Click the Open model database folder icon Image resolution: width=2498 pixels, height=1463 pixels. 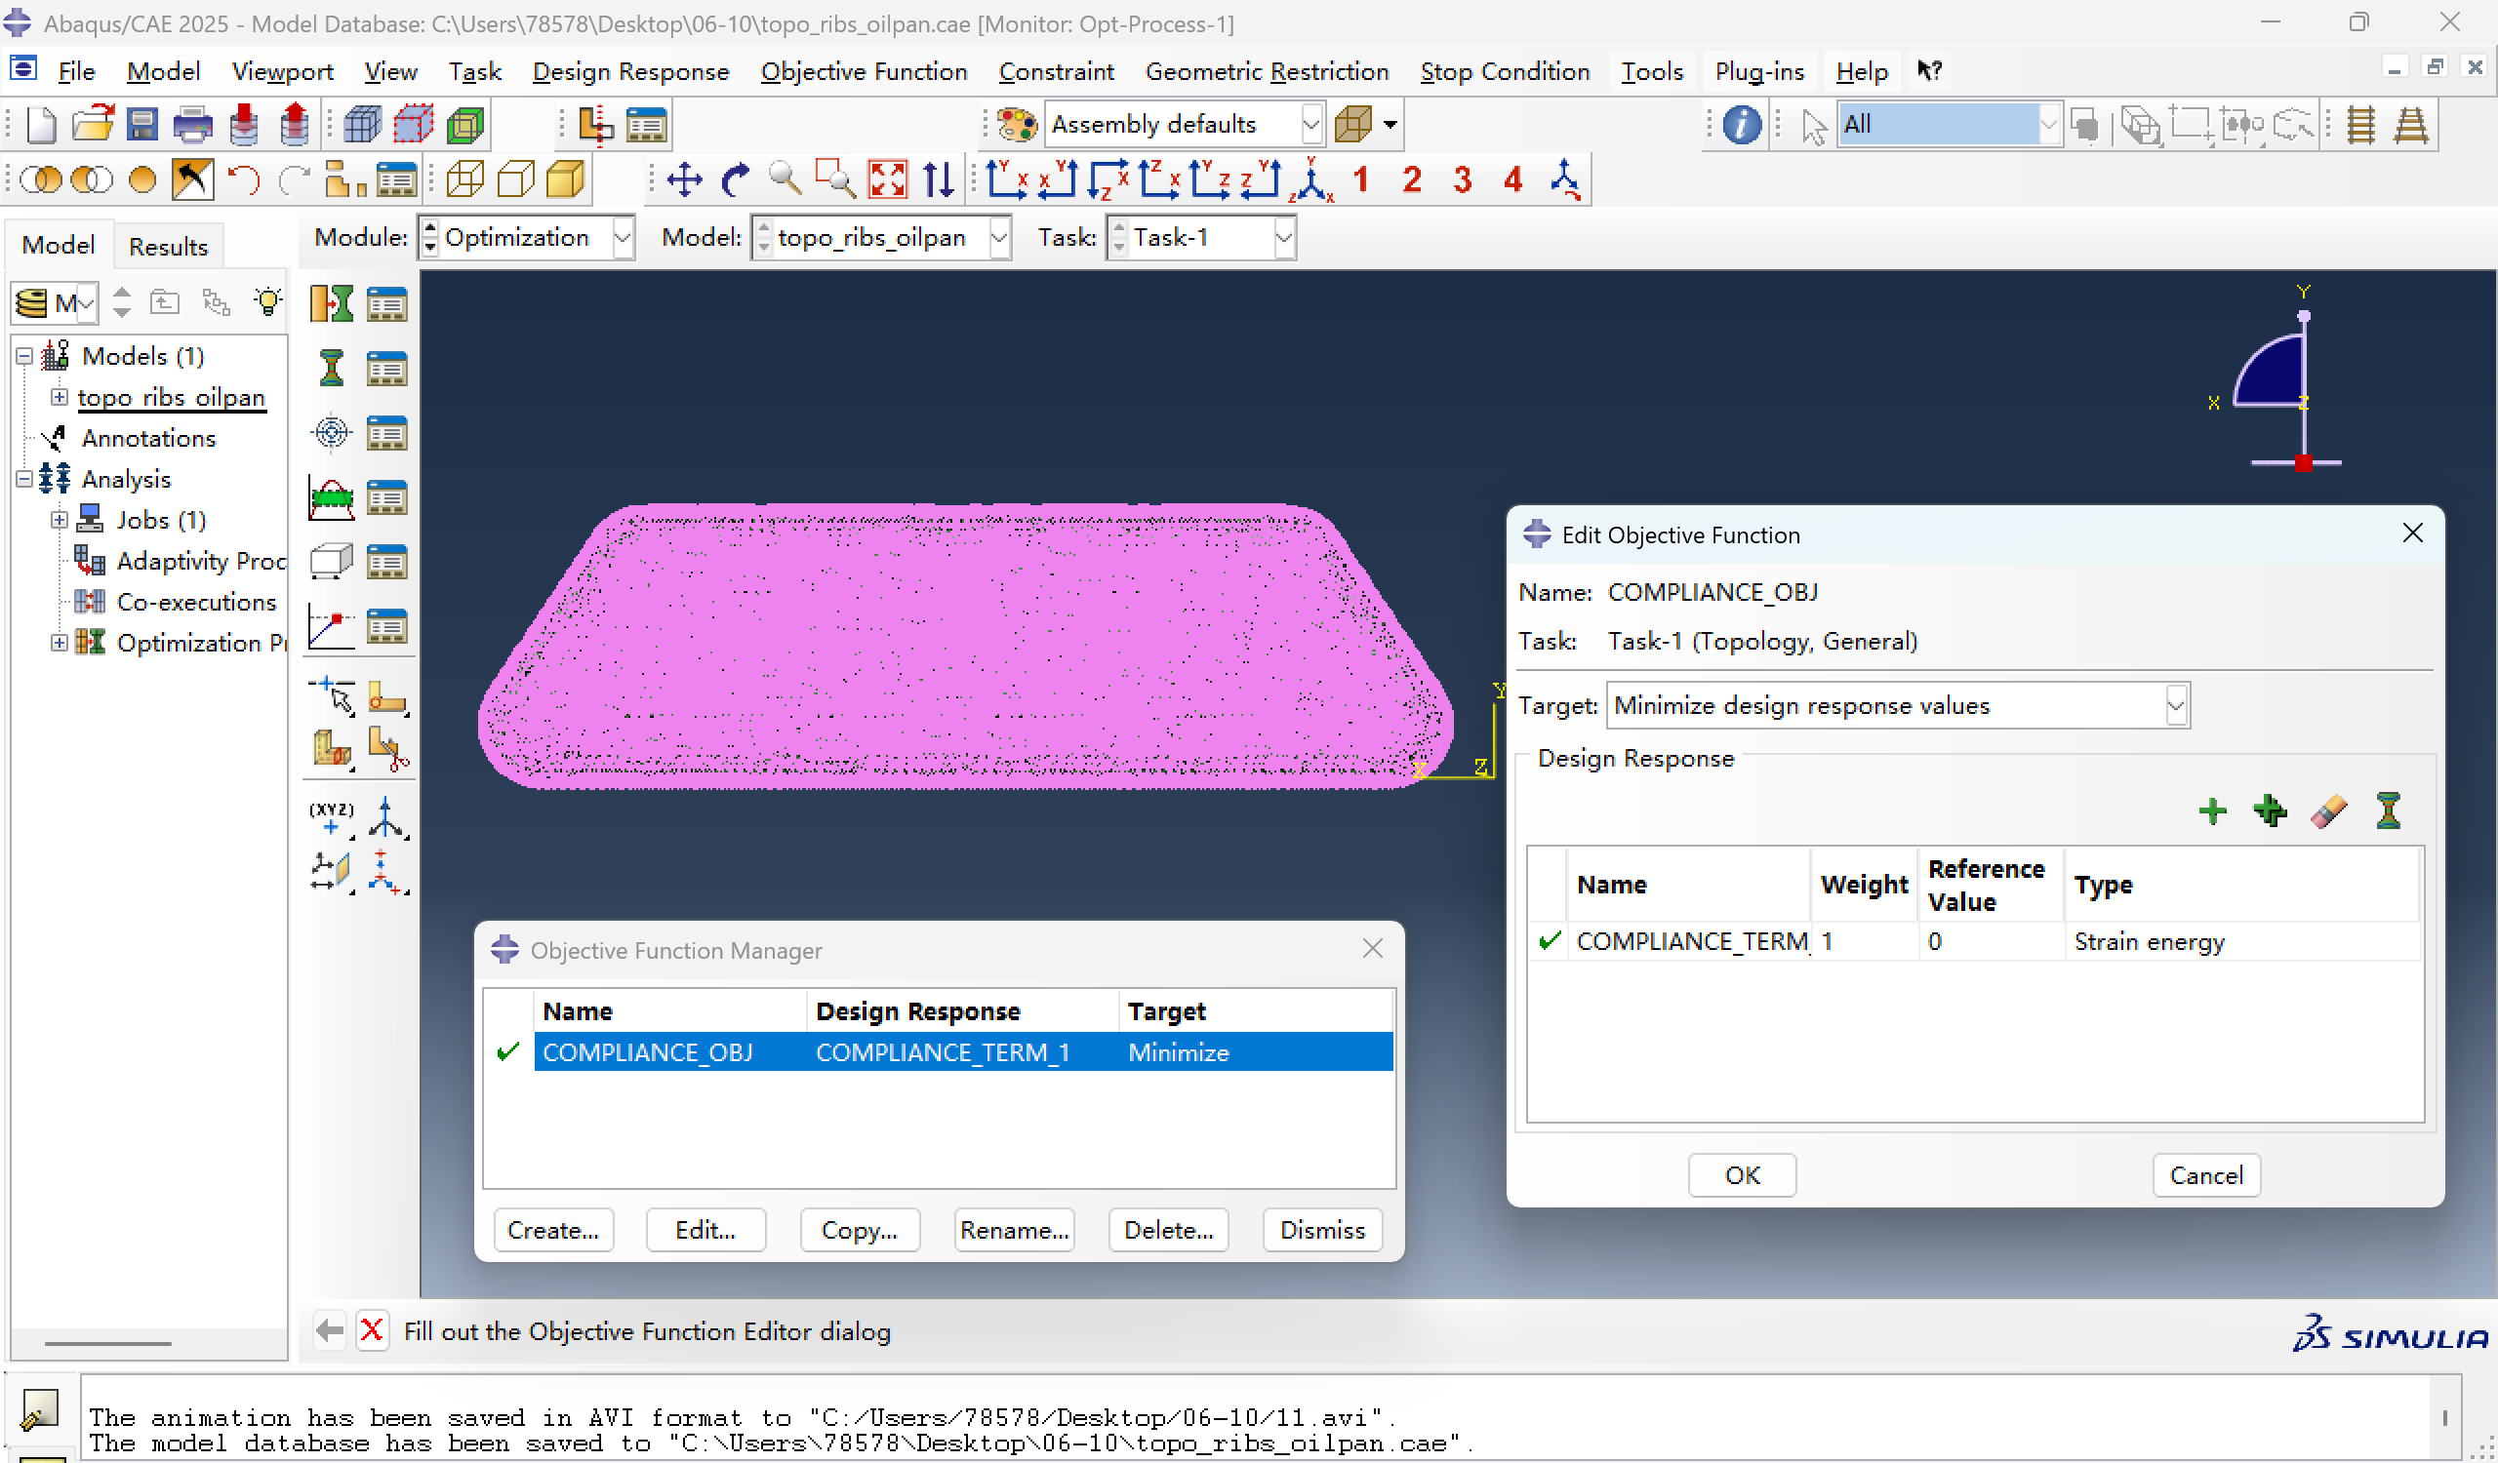click(92, 125)
